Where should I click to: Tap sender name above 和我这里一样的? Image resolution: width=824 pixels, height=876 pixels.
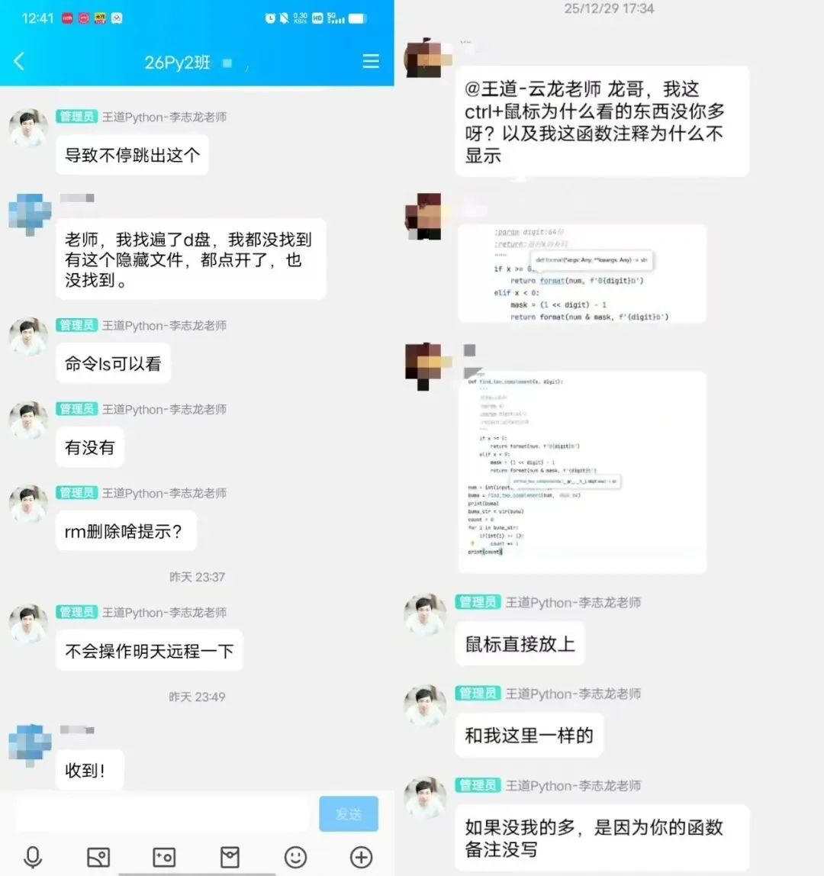point(573,694)
